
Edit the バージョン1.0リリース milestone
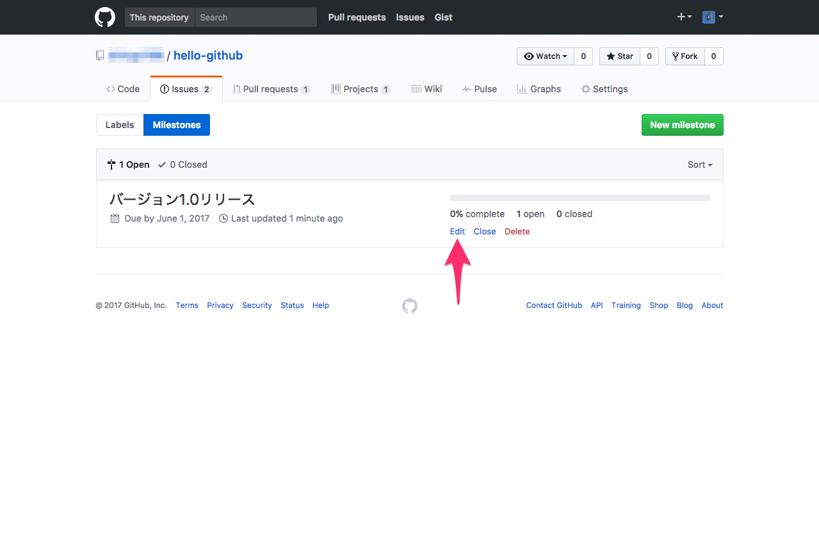pos(457,231)
